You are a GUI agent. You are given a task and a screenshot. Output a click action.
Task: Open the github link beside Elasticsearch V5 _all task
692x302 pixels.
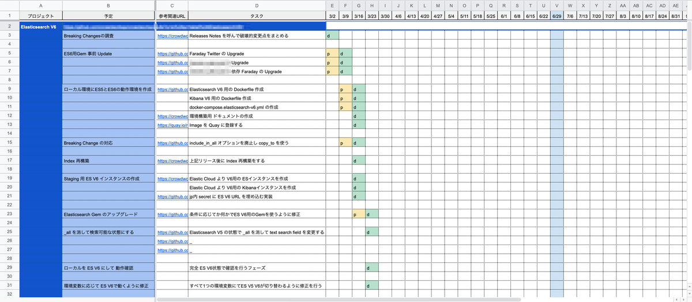(172, 232)
